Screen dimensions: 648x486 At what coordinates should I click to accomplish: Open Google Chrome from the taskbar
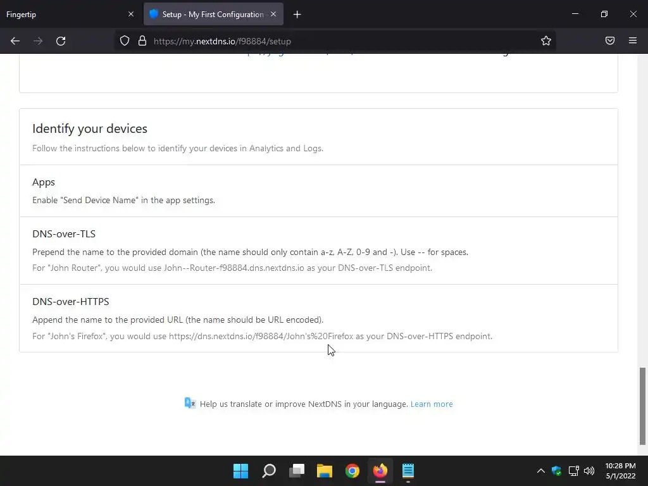tap(352, 471)
